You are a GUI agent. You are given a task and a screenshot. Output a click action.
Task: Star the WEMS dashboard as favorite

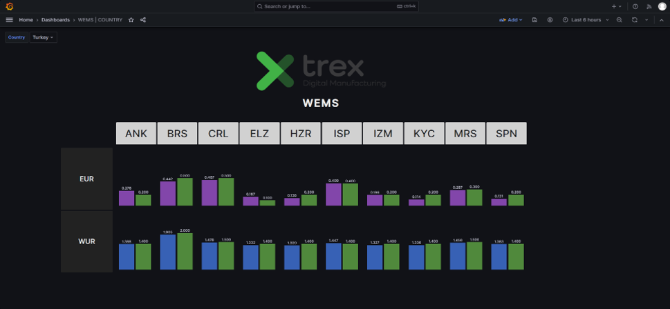(x=131, y=20)
